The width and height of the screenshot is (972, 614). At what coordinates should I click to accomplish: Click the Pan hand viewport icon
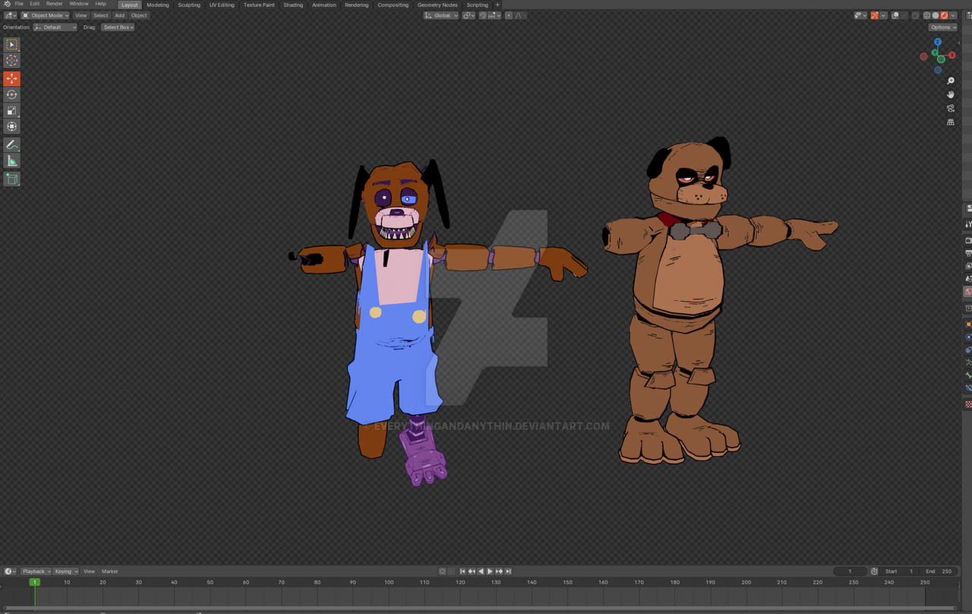coord(951,94)
